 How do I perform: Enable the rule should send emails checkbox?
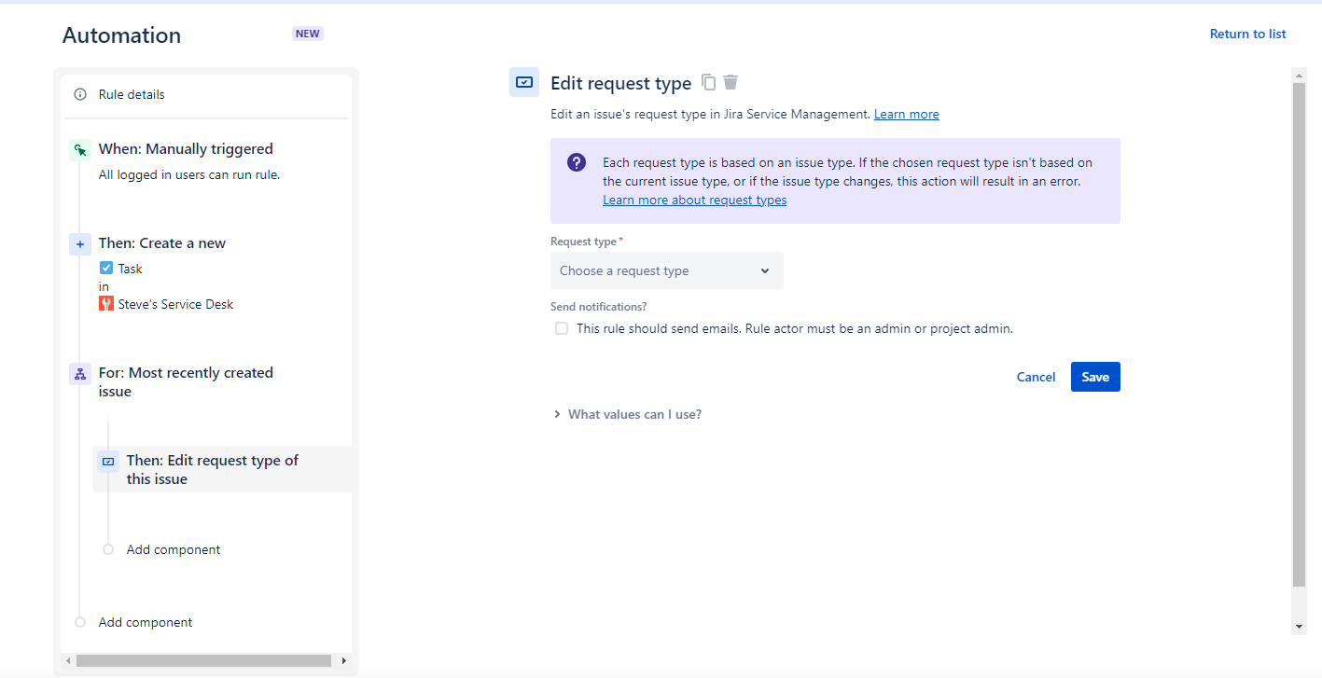[561, 328]
